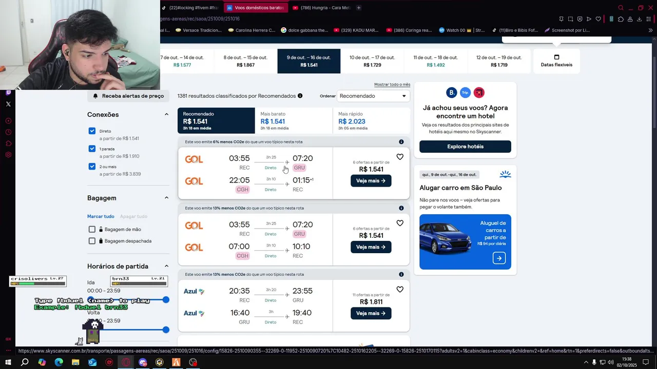The width and height of the screenshot is (657, 369).
Task: Open Datas flexíveis option
Action: pos(556,61)
